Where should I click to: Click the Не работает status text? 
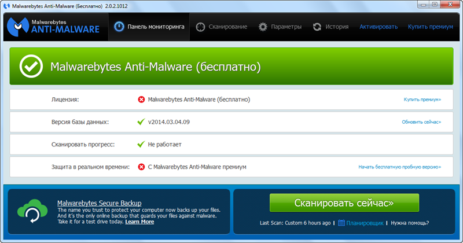click(164, 145)
